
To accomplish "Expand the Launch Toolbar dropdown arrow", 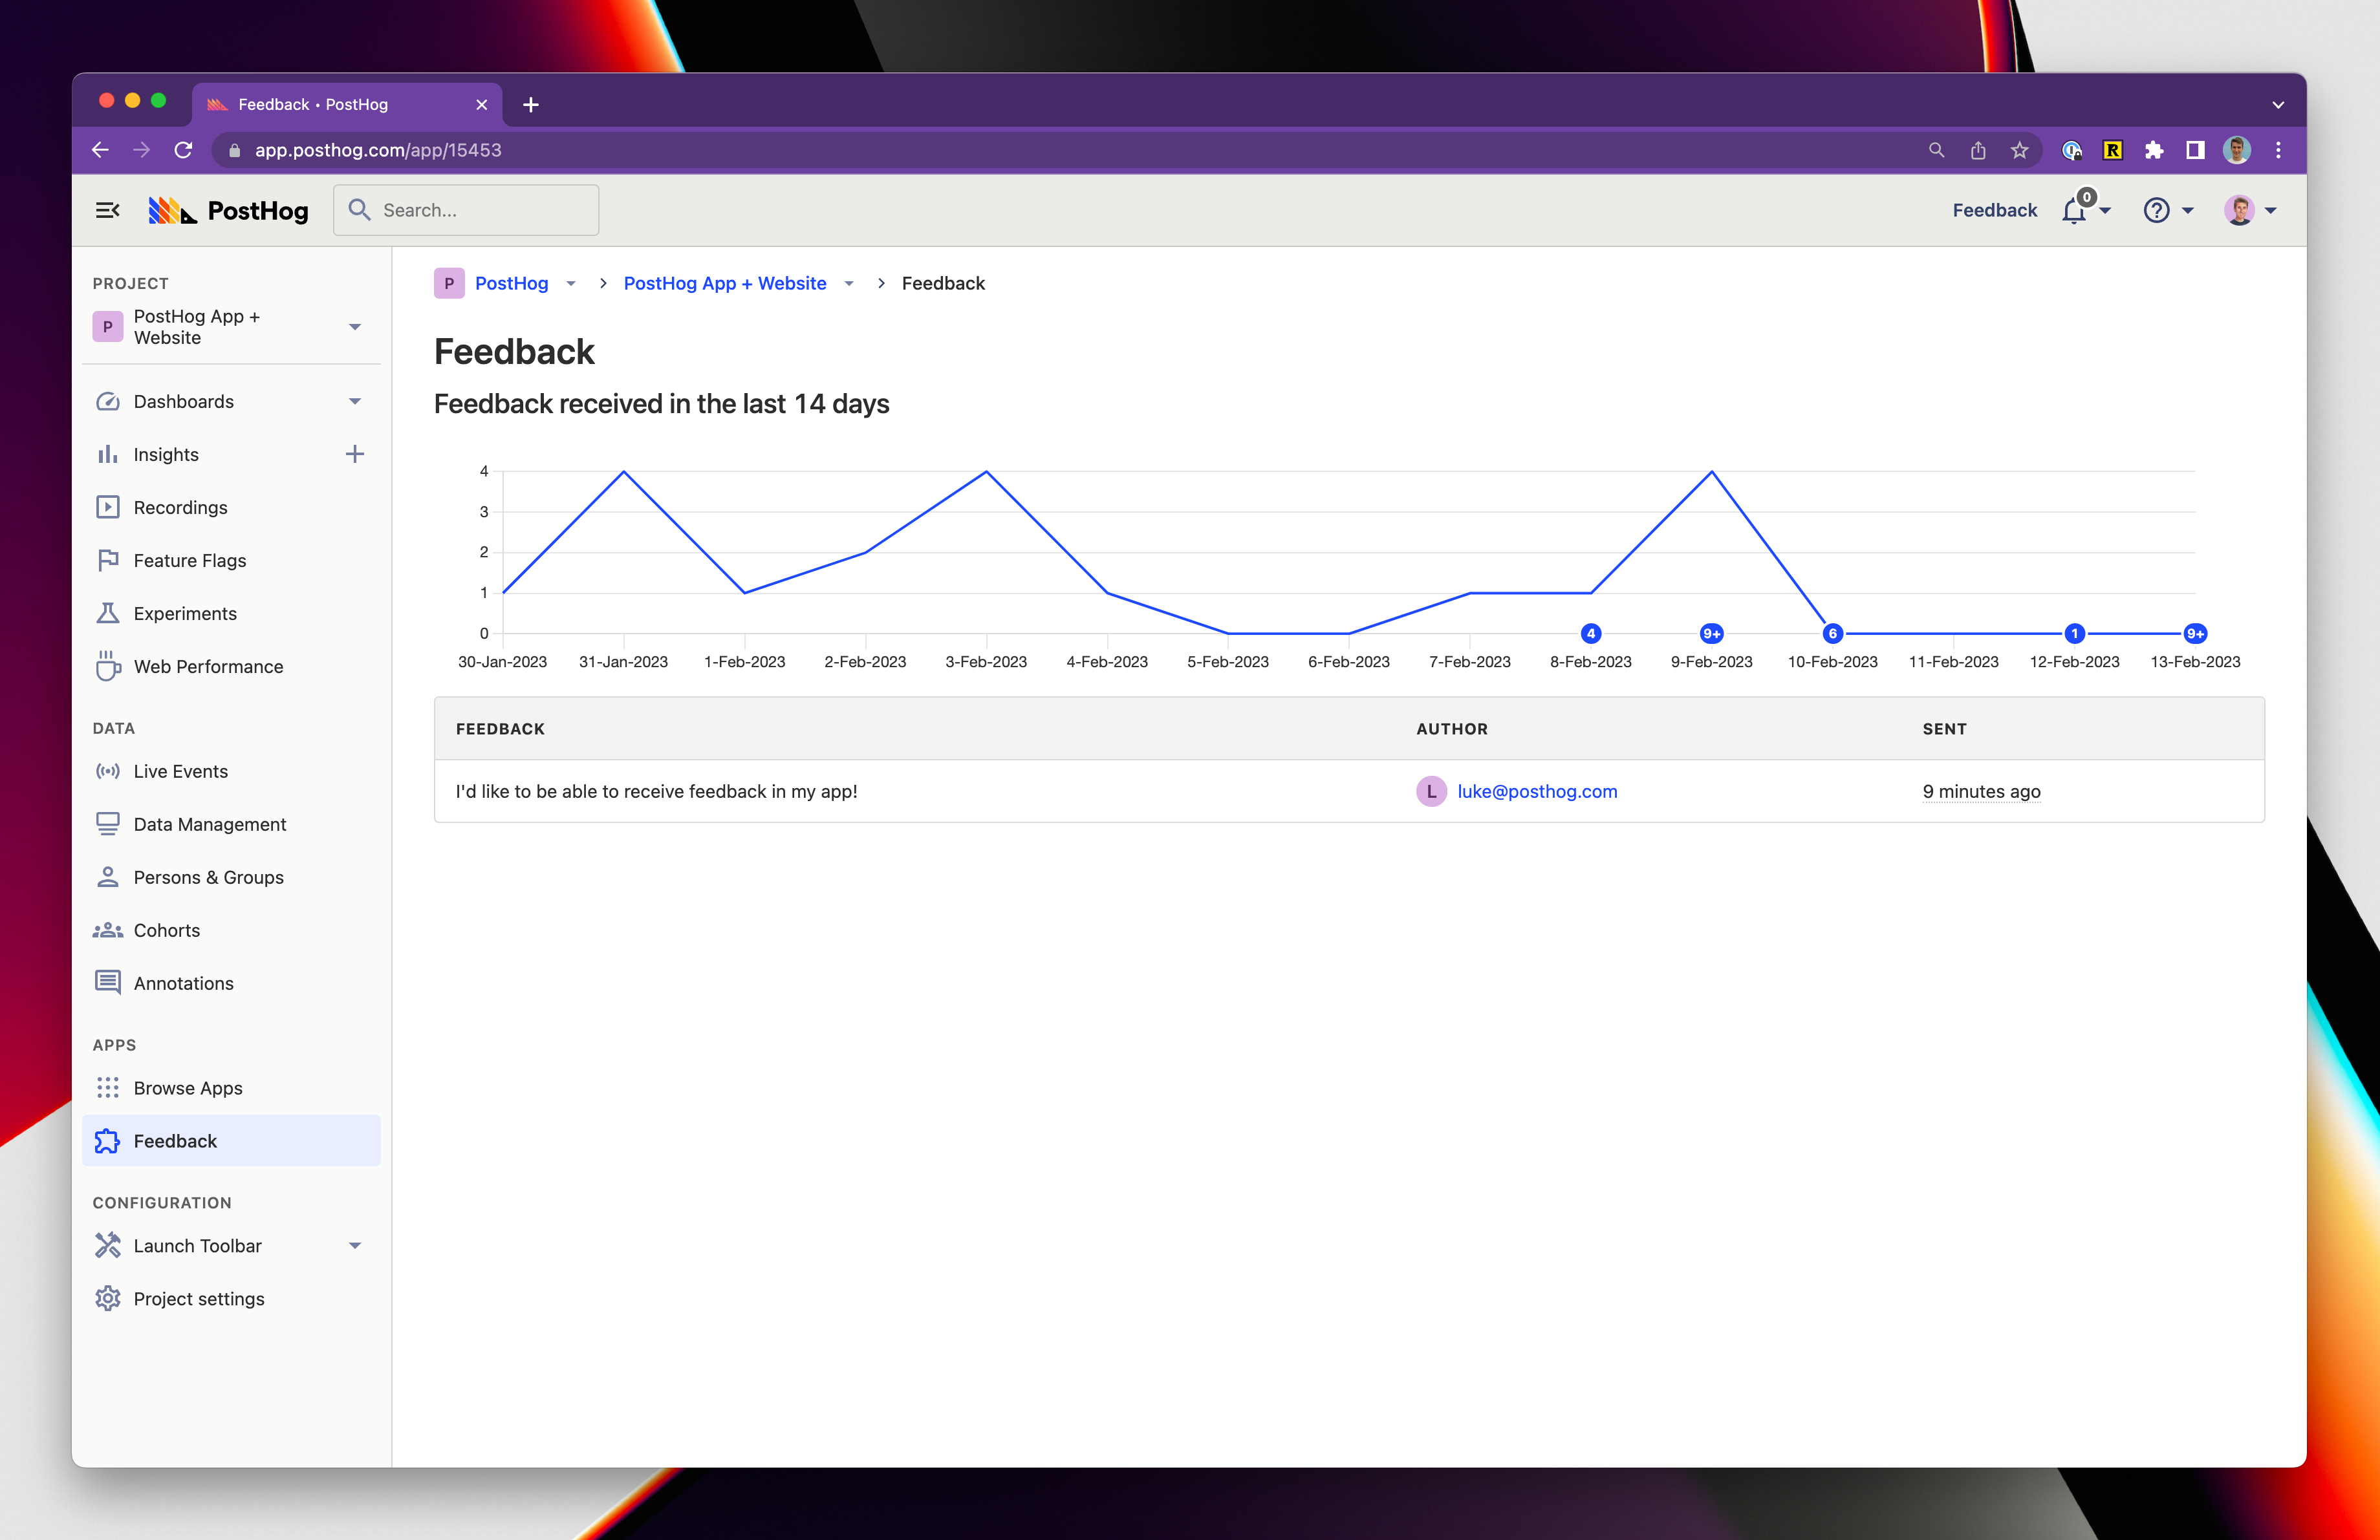I will click(x=354, y=1246).
